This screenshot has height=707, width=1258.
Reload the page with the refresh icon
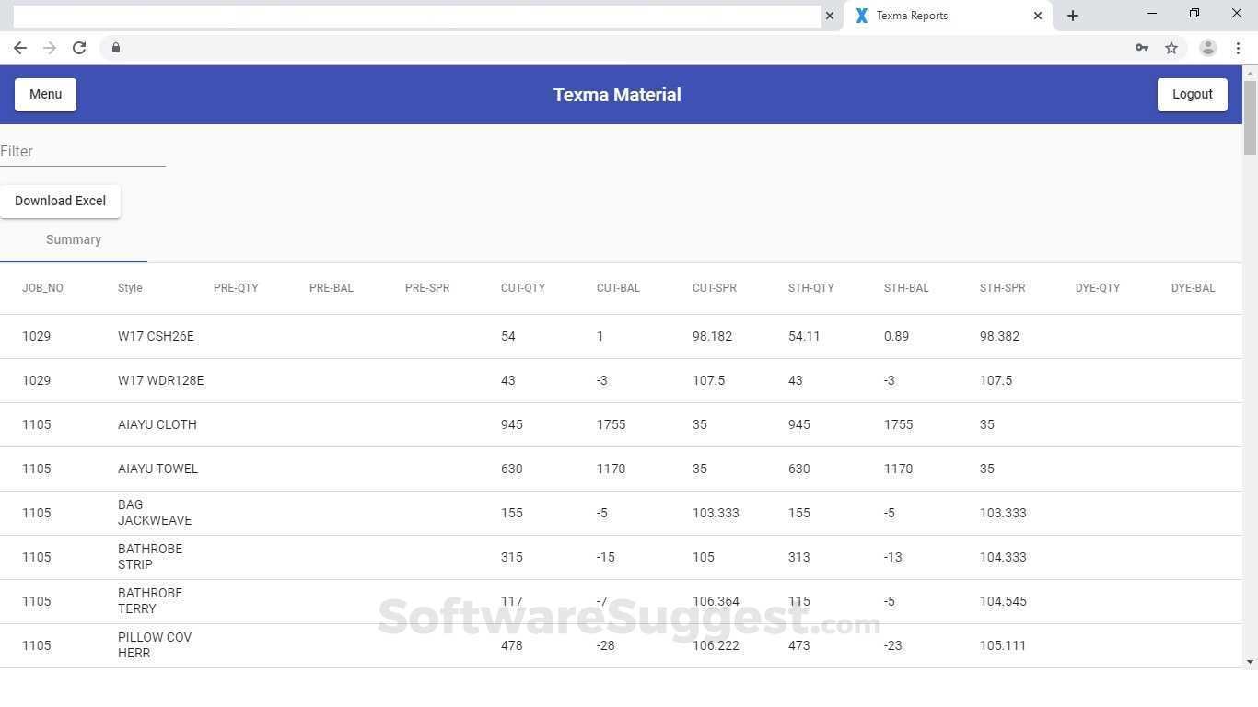pos(79,47)
